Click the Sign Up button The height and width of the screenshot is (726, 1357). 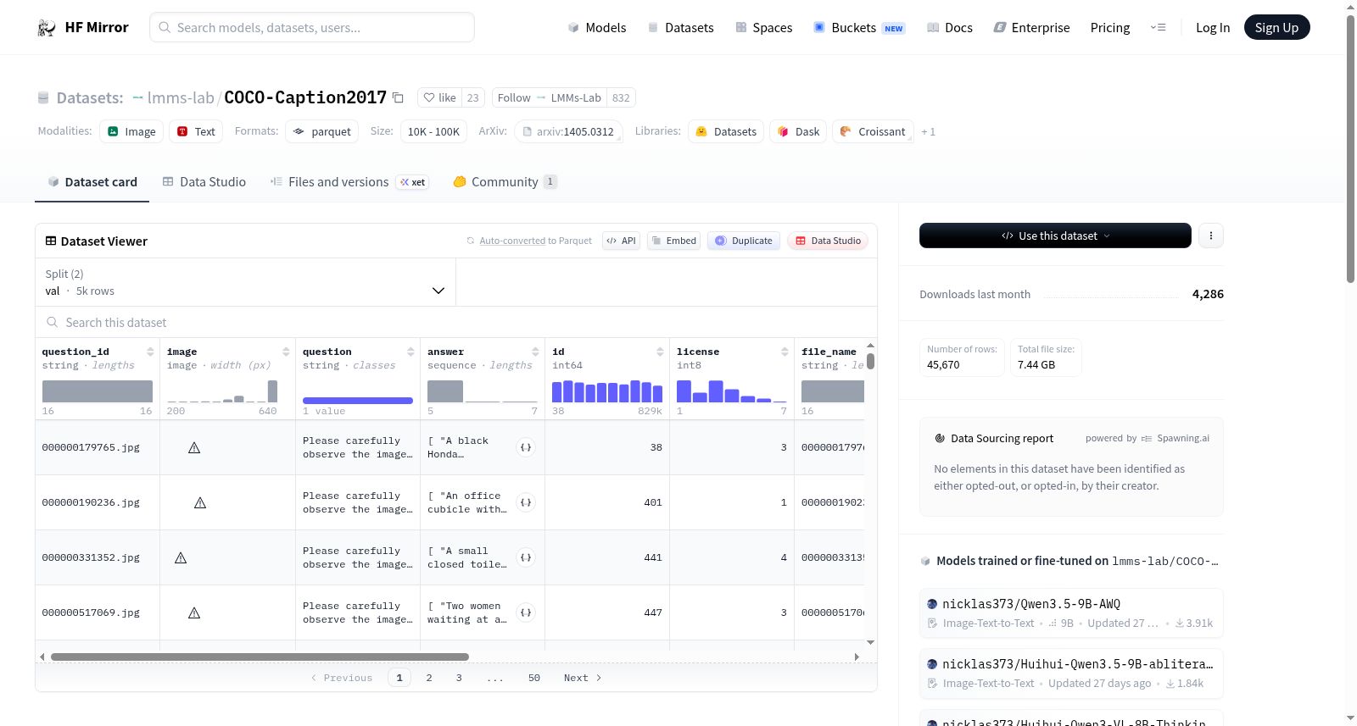1276,28
